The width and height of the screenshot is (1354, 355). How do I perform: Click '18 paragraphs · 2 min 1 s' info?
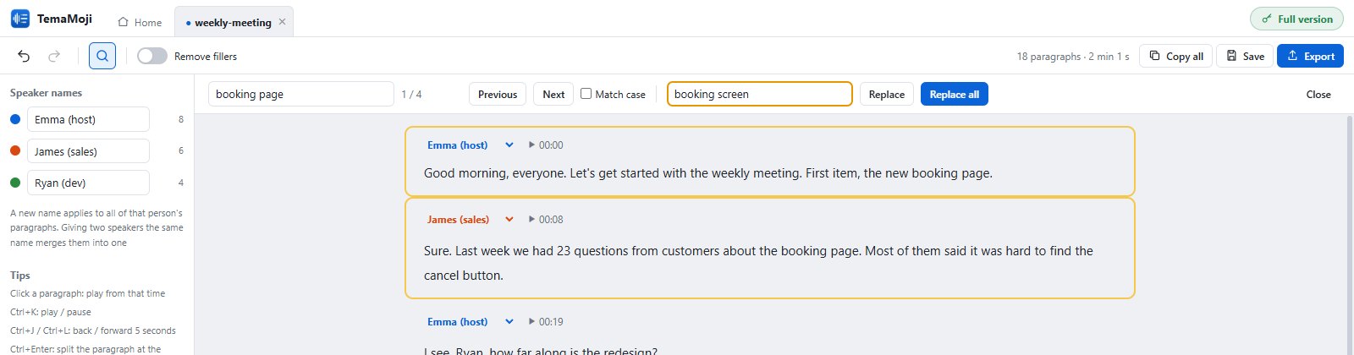[x=1073, y=57]
